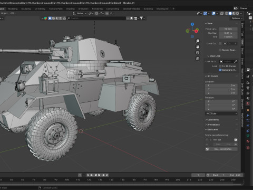Toggle proportional editing button
Viewport: 253px width, 190px height.
click(107, 13)
